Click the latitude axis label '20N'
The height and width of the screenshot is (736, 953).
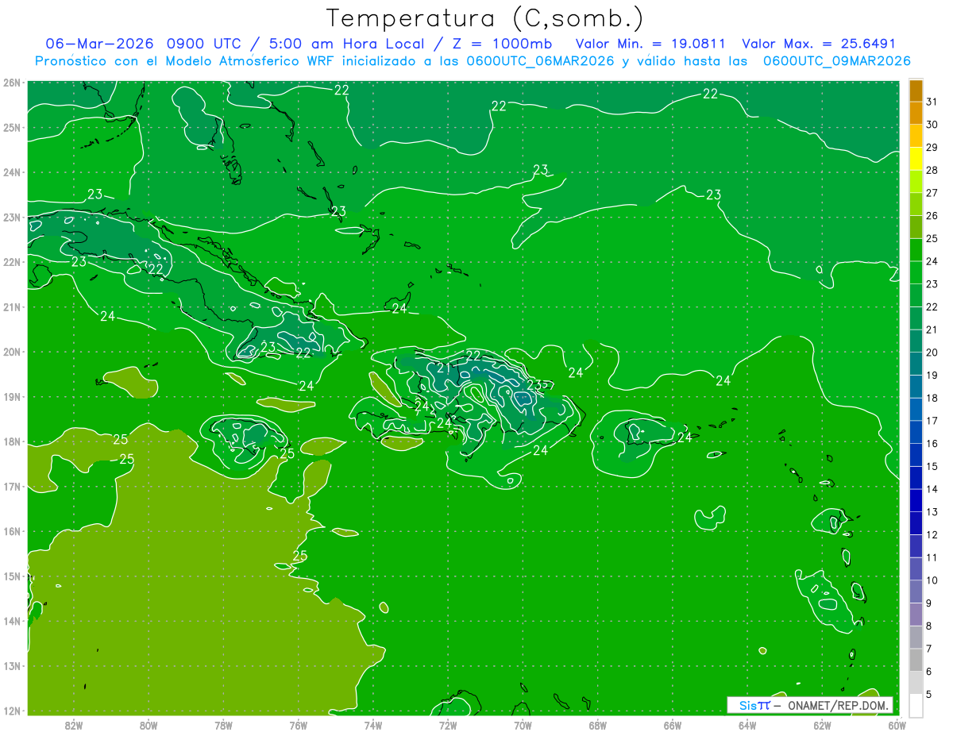(12, 352)
